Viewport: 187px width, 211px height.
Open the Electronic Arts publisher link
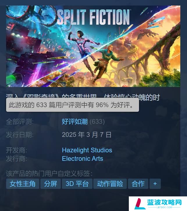(82, 158)
